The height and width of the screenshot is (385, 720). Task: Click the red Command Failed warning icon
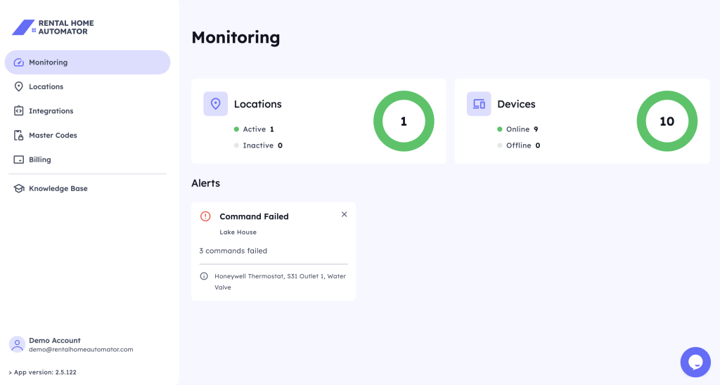tap(205, 216)
